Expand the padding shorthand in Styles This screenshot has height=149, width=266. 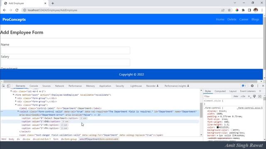coord(219,117)
